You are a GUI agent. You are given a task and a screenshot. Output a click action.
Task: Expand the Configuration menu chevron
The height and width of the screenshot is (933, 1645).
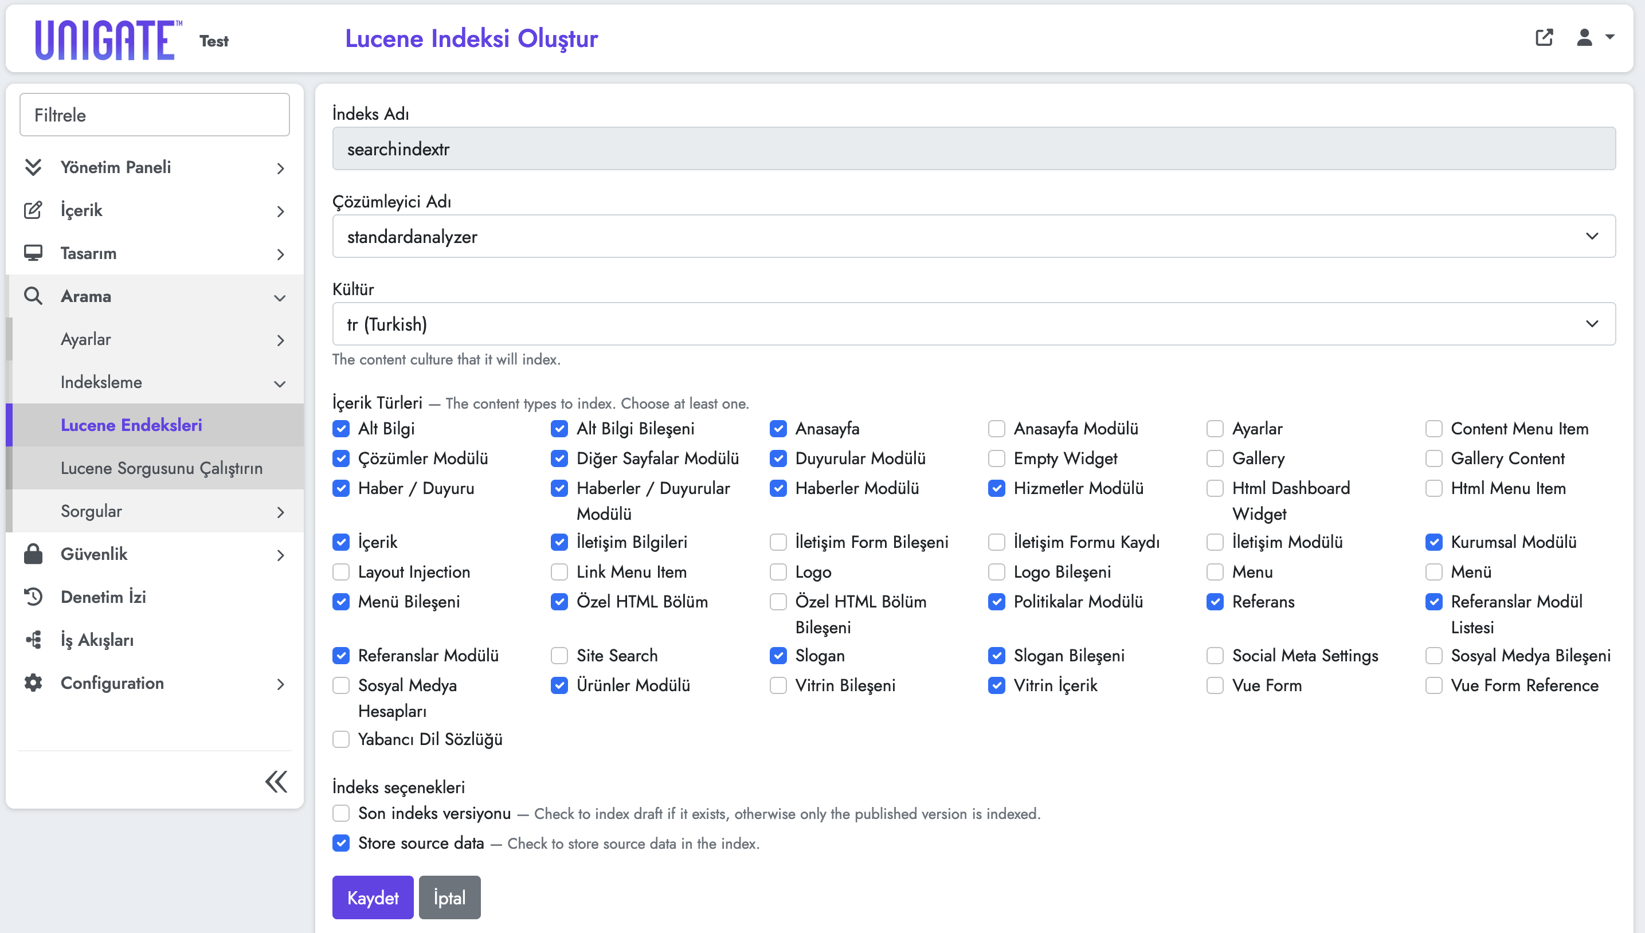point(280,683)
